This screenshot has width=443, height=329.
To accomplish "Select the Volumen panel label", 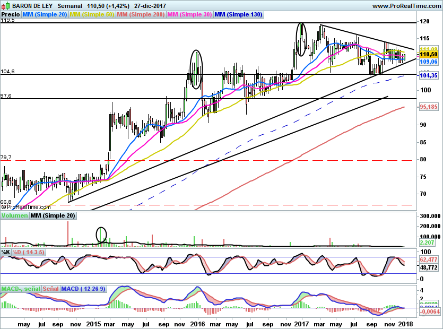I will click(x=14, y=215).
